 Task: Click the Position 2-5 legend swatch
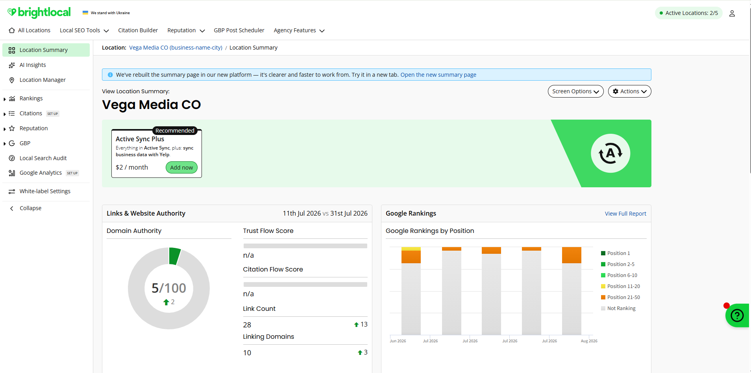[x=603, y=264]
